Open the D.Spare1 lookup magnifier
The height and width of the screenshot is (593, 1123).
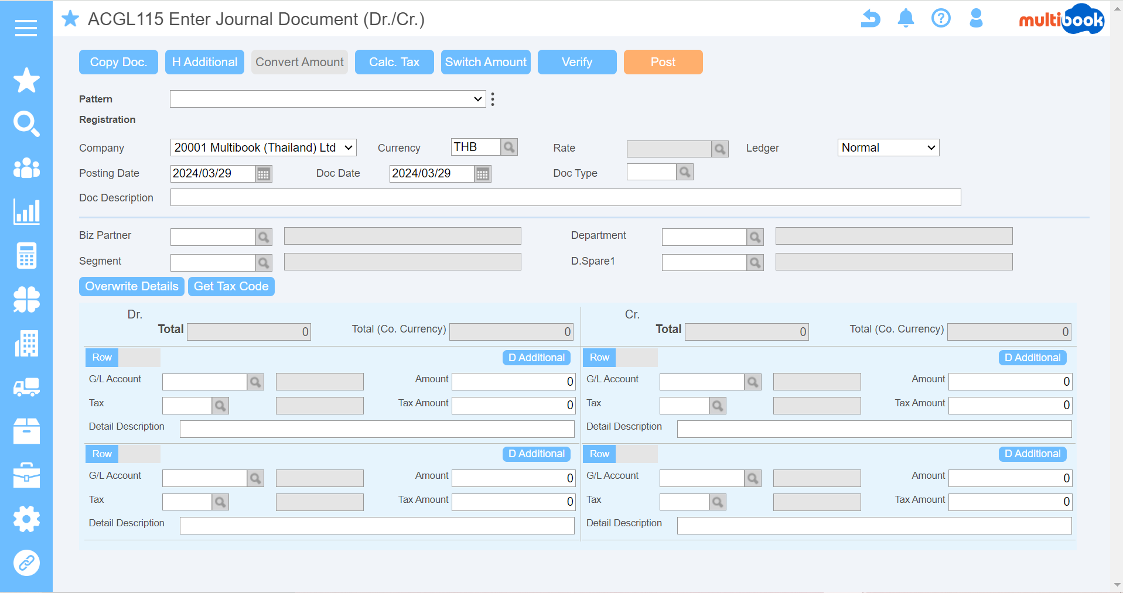pyautogui.click(x=755, y=263)
